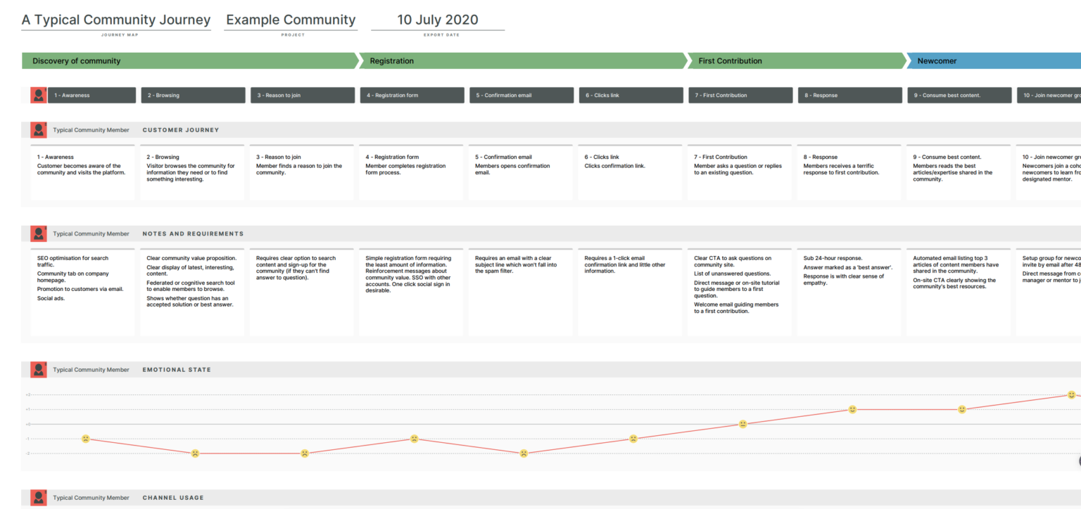Image resolution: width=1081 pixels, height=509 pixels.
Task: Select the blue Newcomer phase header
Action: (x=936, y=60)
